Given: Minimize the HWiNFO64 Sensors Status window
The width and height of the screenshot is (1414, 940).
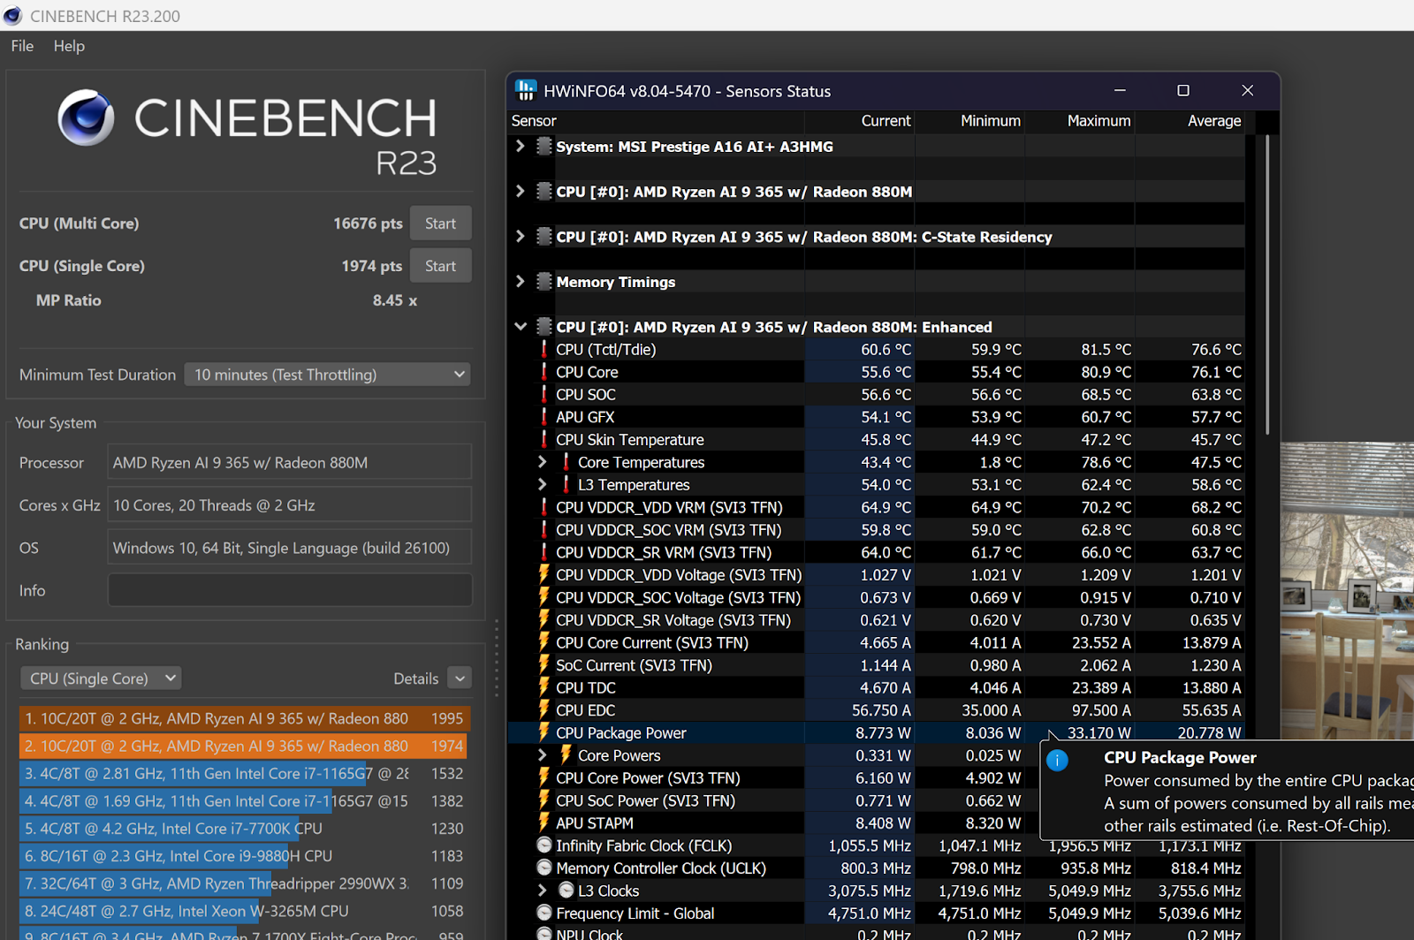Looking at the screenshot, I should (x=1120, y=90).
